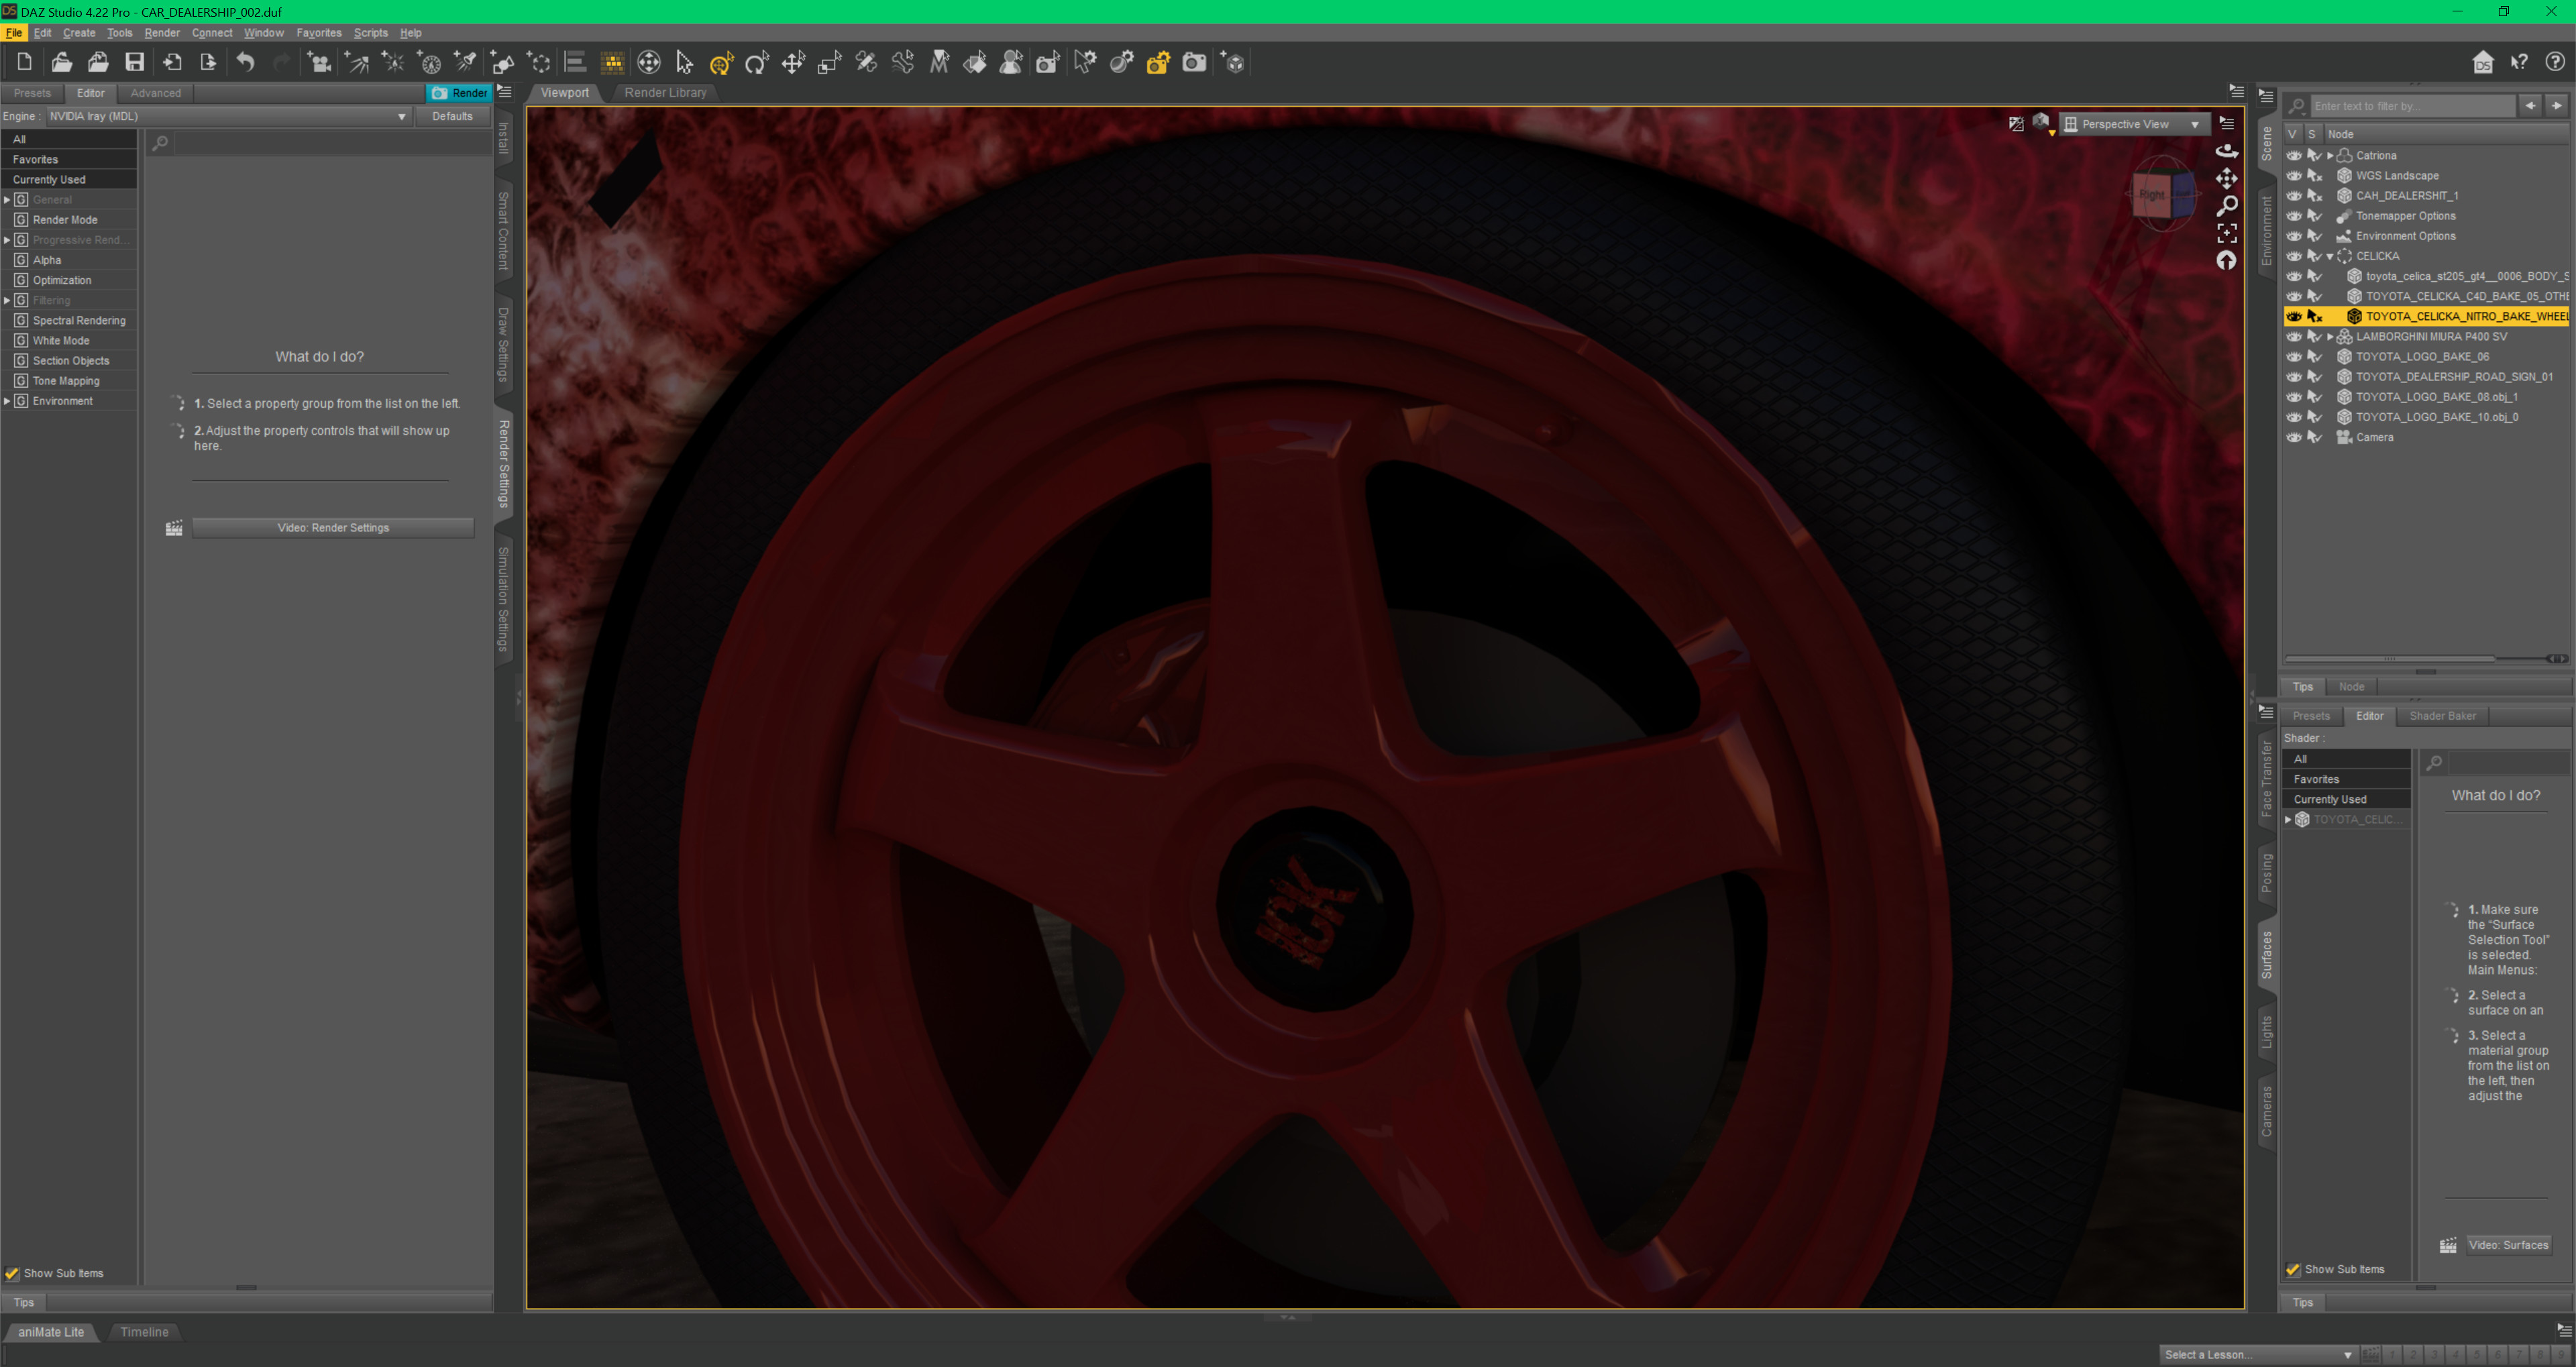Click the view cube orientation gizmo

[2163, 194]
